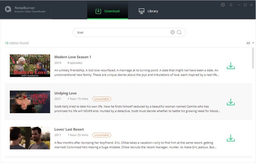Select the title 'Undying Love'
The image size is (256, 163).
(x=65, y=93)
